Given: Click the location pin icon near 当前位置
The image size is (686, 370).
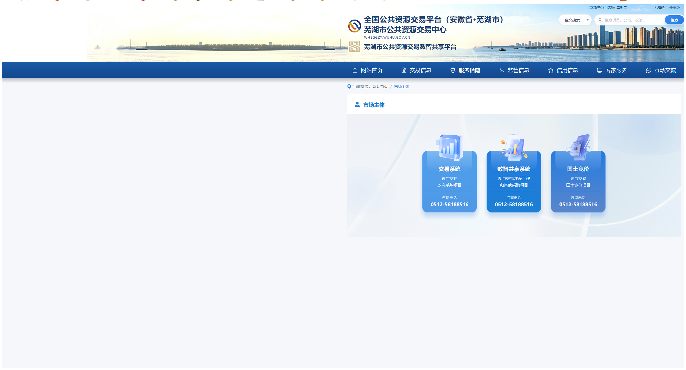Looking at the screenshot, I should pyautogui.click(x=349, y=86).
